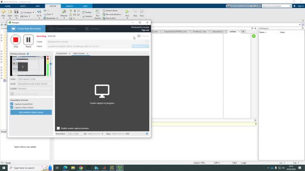305x171 pixels.
Task: Click the Run Section icon
Action: pos(98,12)
